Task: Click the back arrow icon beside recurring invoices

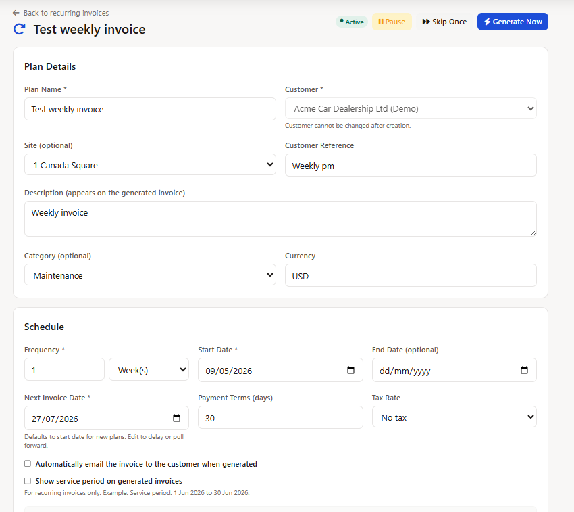Action: click(x=16, y=13)
